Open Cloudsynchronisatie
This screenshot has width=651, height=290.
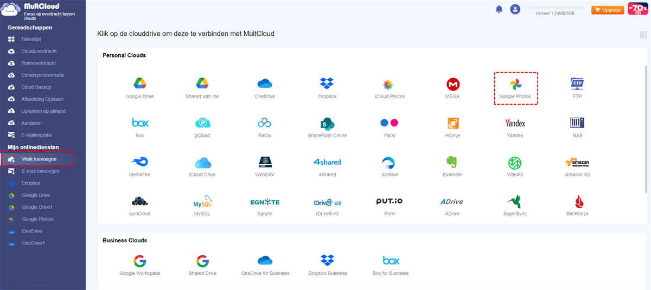click(x=42, y=75)
